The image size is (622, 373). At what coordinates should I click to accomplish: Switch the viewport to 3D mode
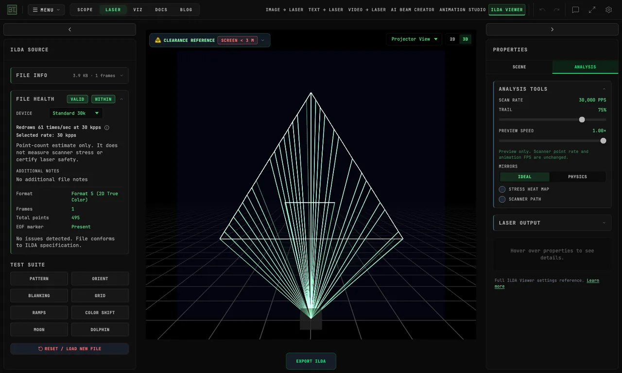pyautogui.click(x=465, y=39)
